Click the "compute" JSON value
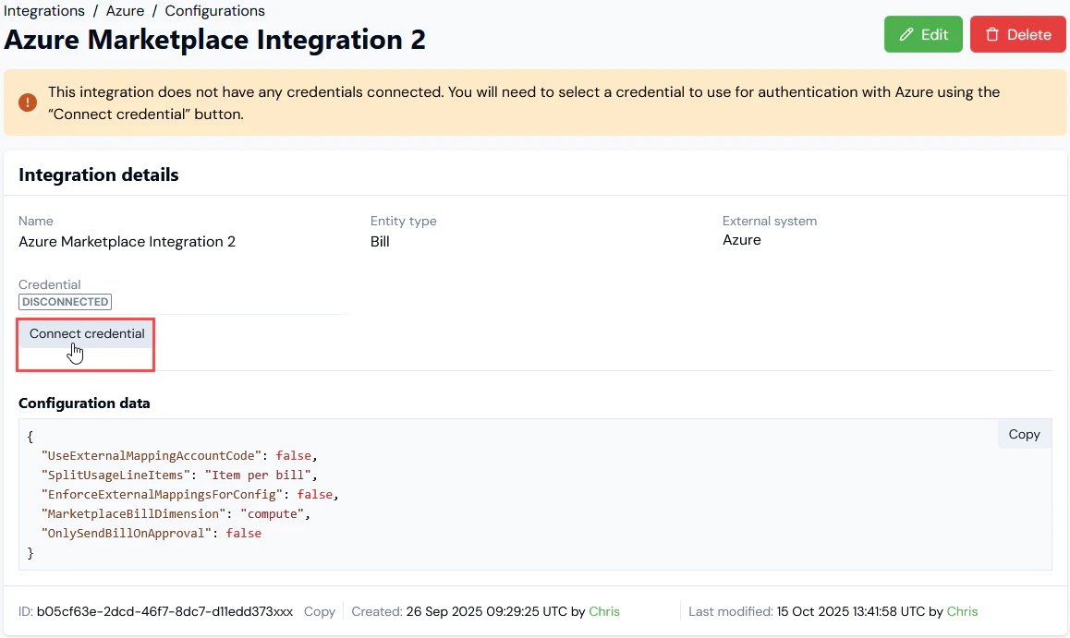This screenshot has width=1070, height=638. 273,513
